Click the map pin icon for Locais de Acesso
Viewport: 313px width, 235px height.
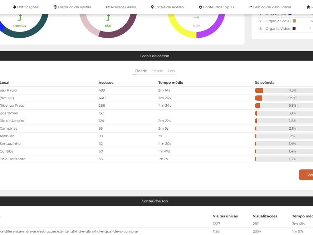pos(152,7)
